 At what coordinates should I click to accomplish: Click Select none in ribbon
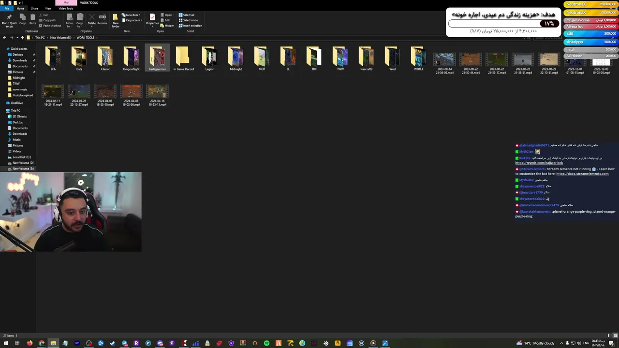click(x=188, y=20)
